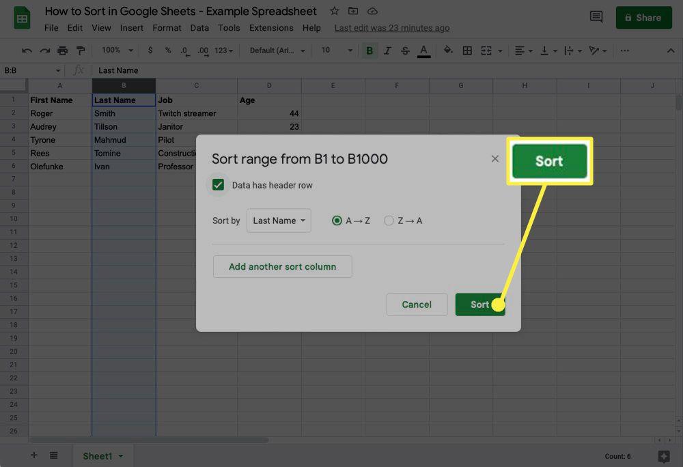This screenshot has width=683, height=467.
Task: Click the green Share button
Action: pos(644,17)
